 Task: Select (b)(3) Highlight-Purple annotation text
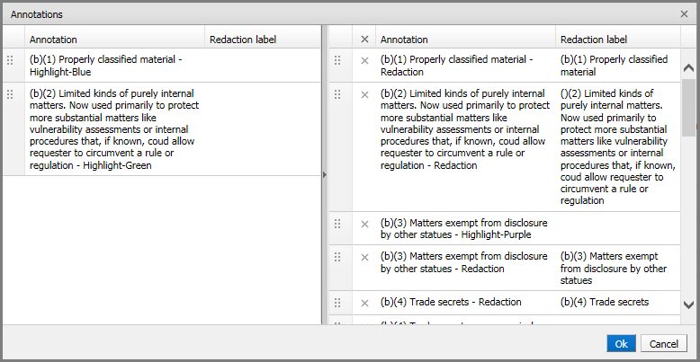[x=464, y=228]
